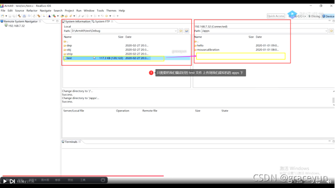The height and width of the screenshot is (188, 335).
Task: Open the Refactor menu
Action: tap(32, 11)
